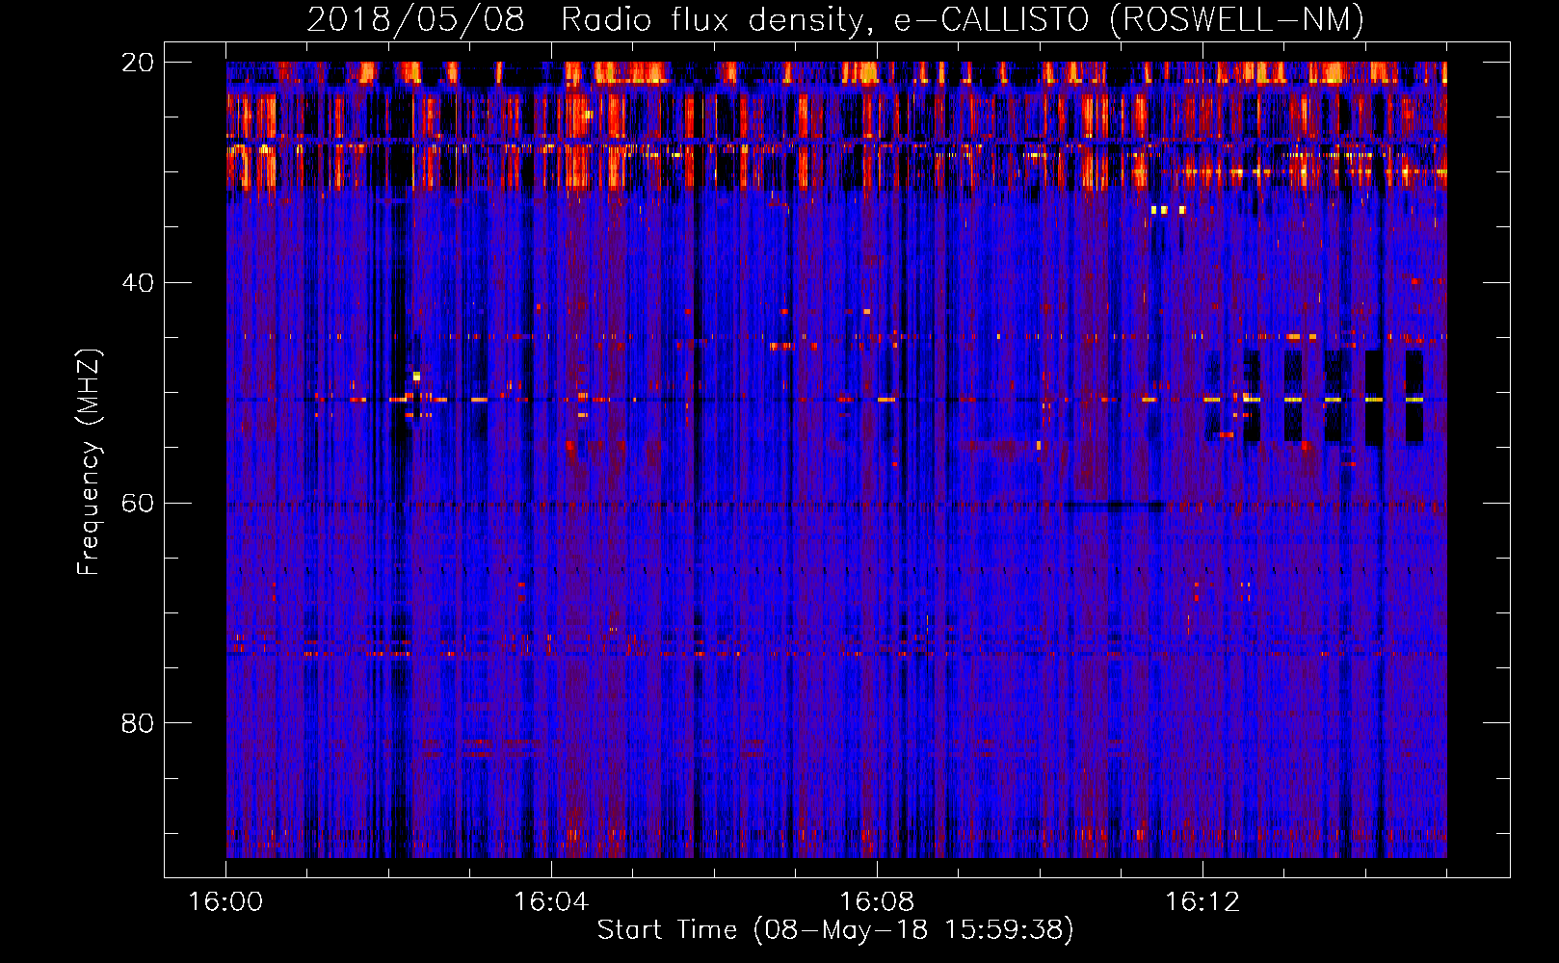1559x963 pixels.
Task: Click the 16:08 time tick label
Action: click(877, 902)
